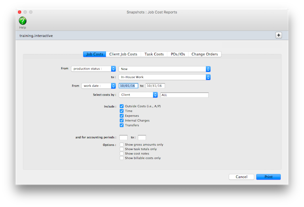This screenshot has width=304, height=207.
Task: Expand the 'New' status dropdown
Action: (x=164, y=69)
